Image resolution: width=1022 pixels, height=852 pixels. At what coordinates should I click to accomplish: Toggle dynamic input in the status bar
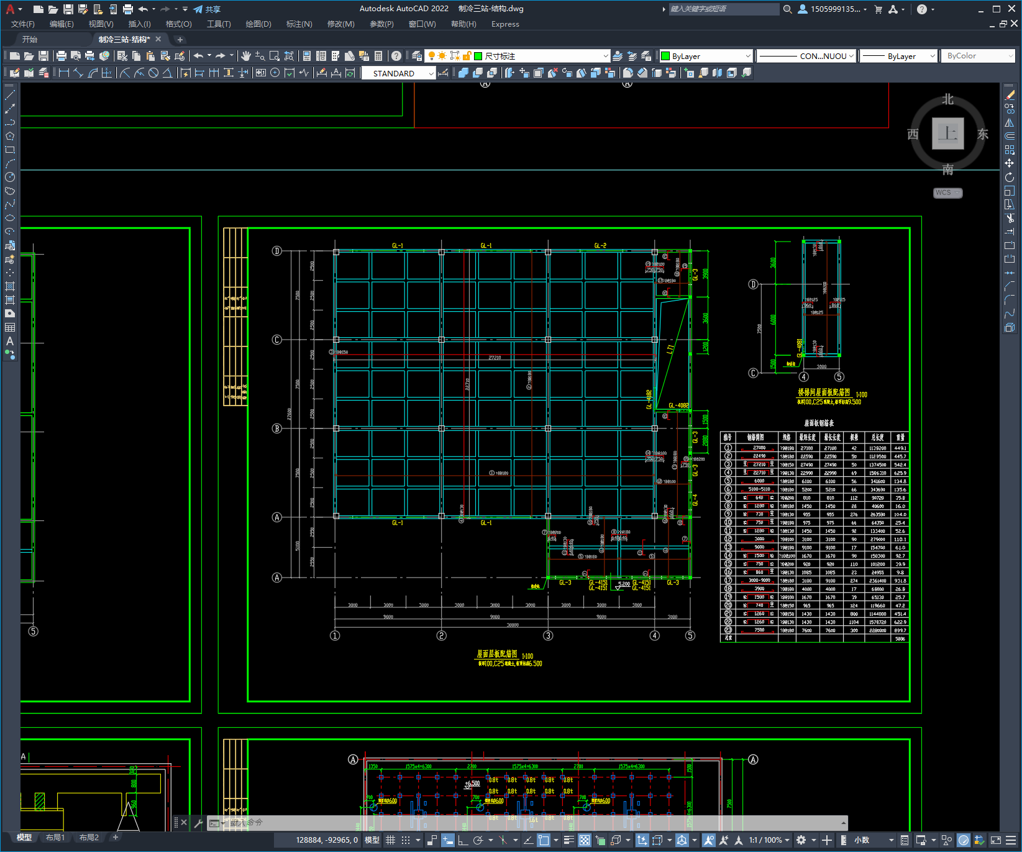447,840
